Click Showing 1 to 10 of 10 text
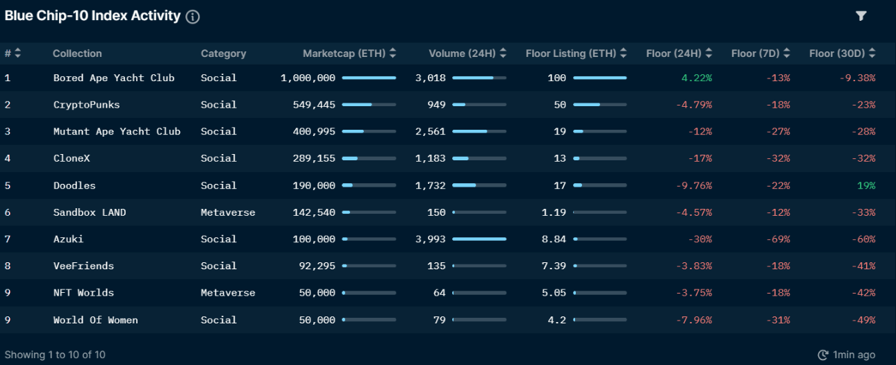Image resolution: width=896 pixels, height=365 pixels. [56, 355]
